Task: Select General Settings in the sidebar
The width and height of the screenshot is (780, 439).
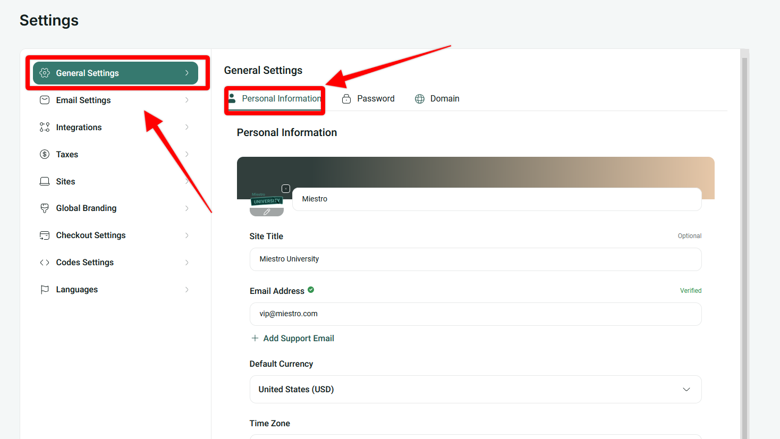Action: point(115,73)
